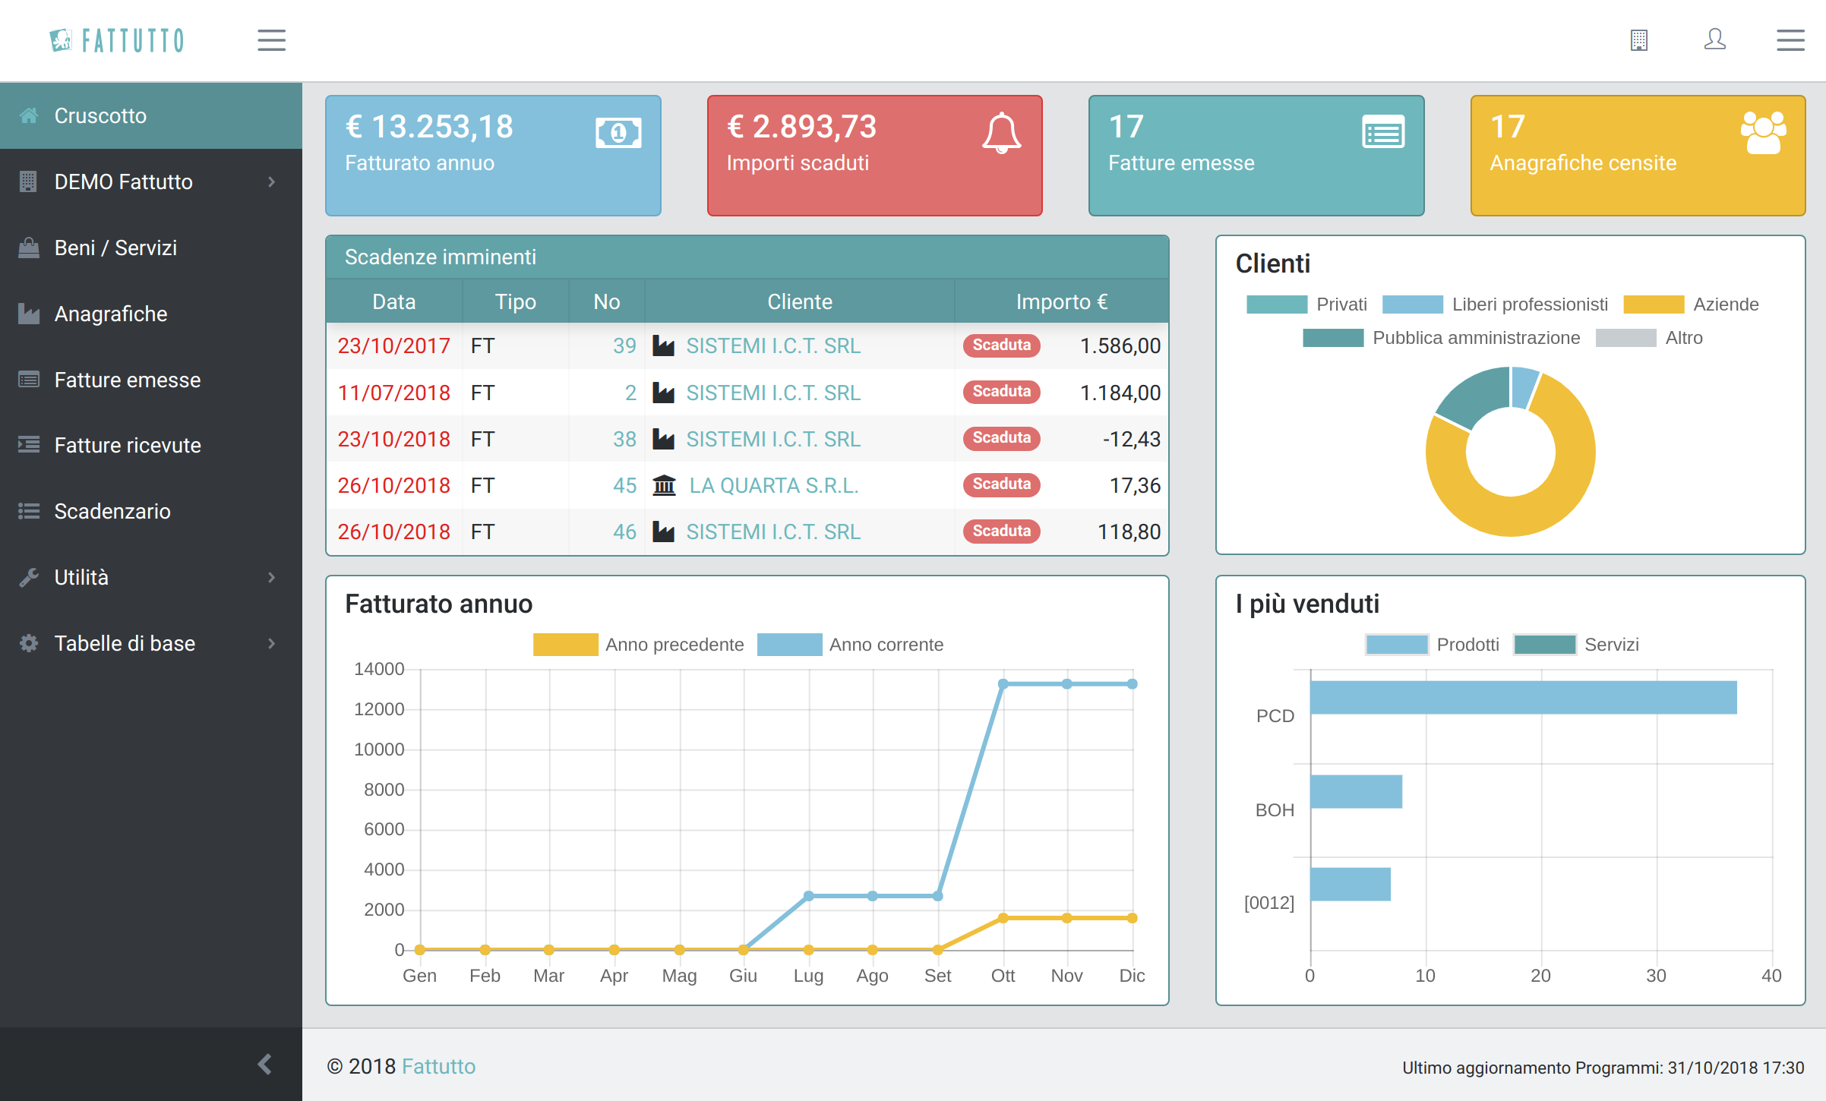Click the hamburger sidebar toggle near logo

click(x=271, y=40)
